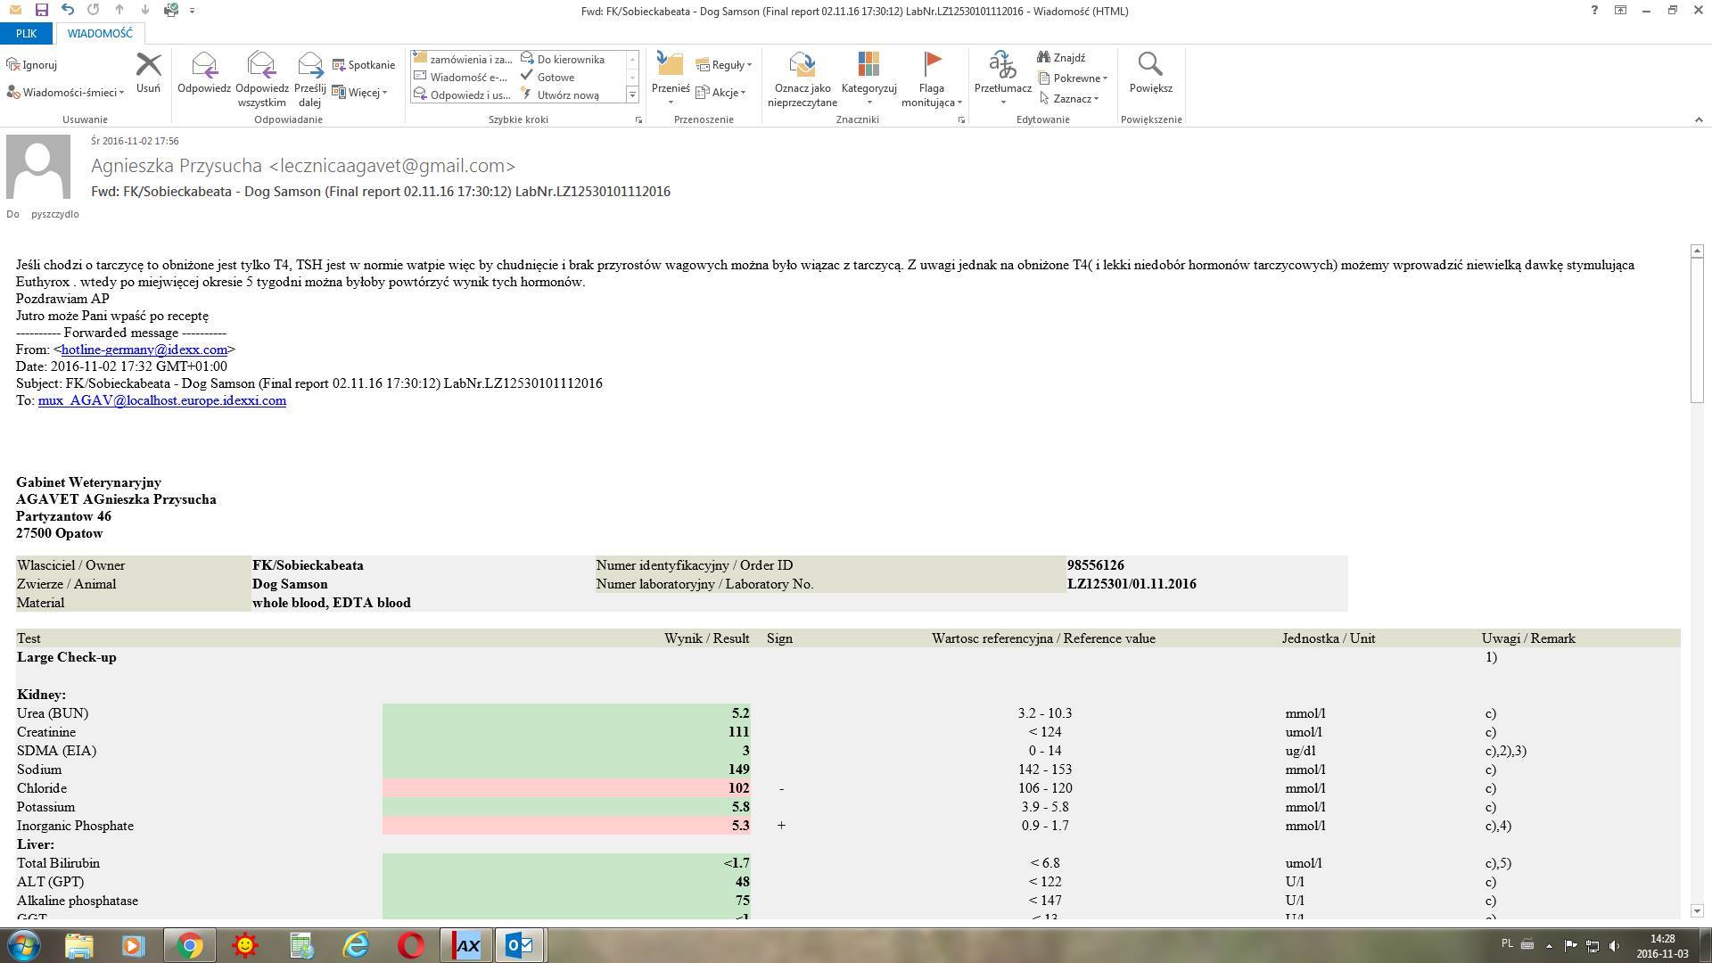
Task: Click the Usuń delete icon
Action: point(148,65)
